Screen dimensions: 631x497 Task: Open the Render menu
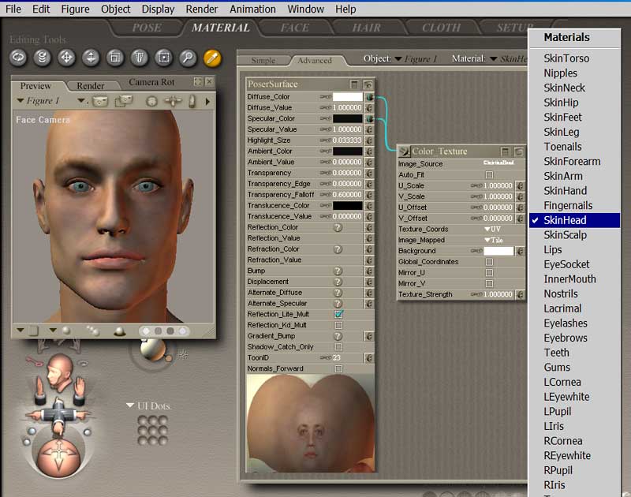[x=202, y=9]
